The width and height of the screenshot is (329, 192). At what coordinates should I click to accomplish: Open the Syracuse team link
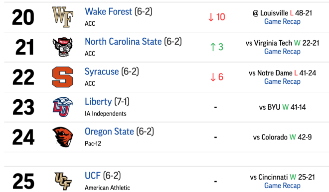point(102,71)
